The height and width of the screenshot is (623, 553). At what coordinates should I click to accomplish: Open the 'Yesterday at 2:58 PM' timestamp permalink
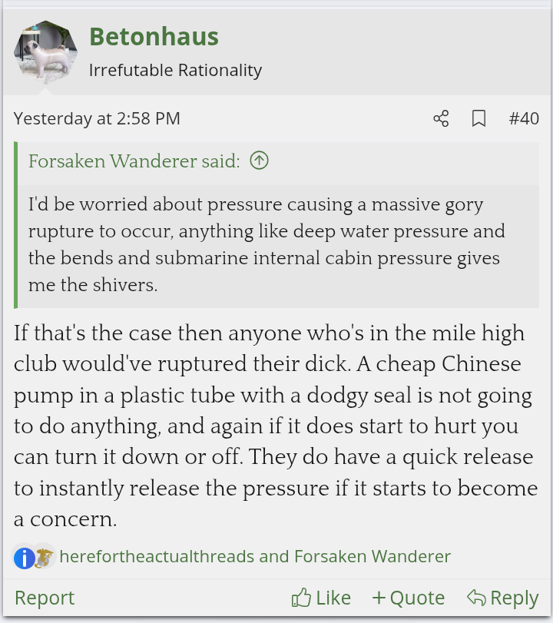click(x=97, y=118)
